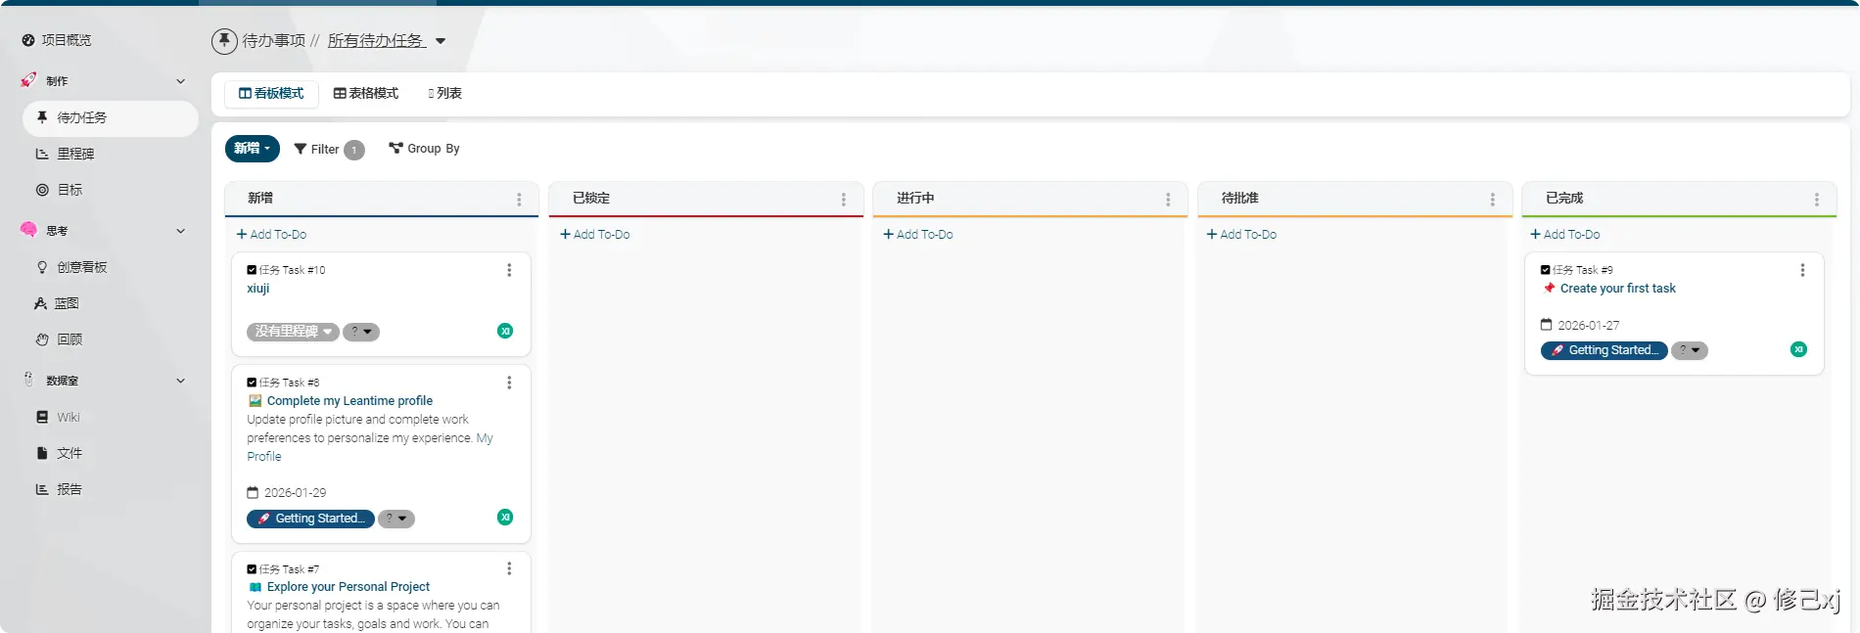The height and width of the screenshot is (633, 1860).
Task: Open Complete my Leantime profile task
Action: pos(349,401)
